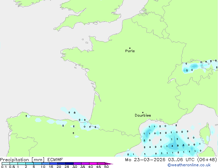Click the '0.5' legend scale number

(12, 167)
